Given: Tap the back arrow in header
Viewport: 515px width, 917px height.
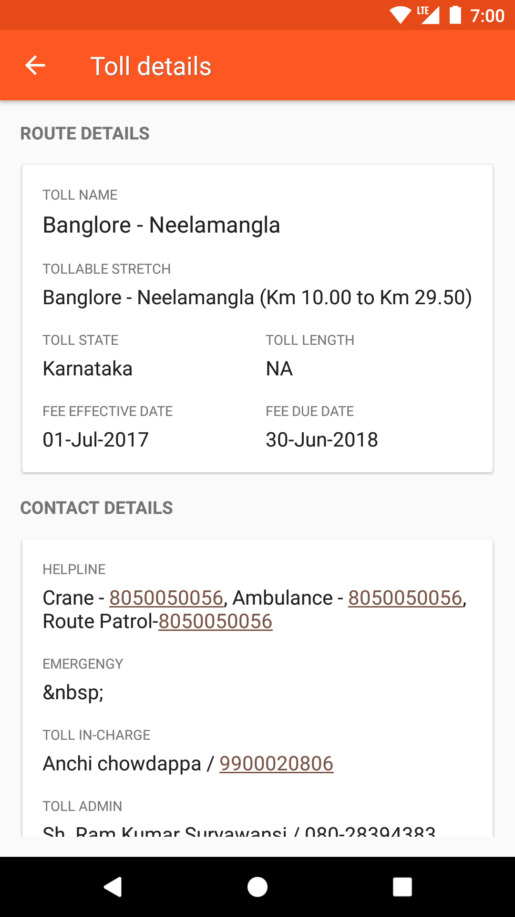Looking at the screenshot, I should (x=35, y=65).
